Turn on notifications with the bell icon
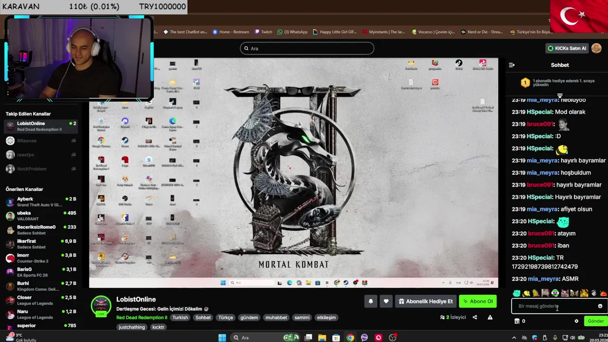Screen dimensions: 608x342 (x=371, y=301)
